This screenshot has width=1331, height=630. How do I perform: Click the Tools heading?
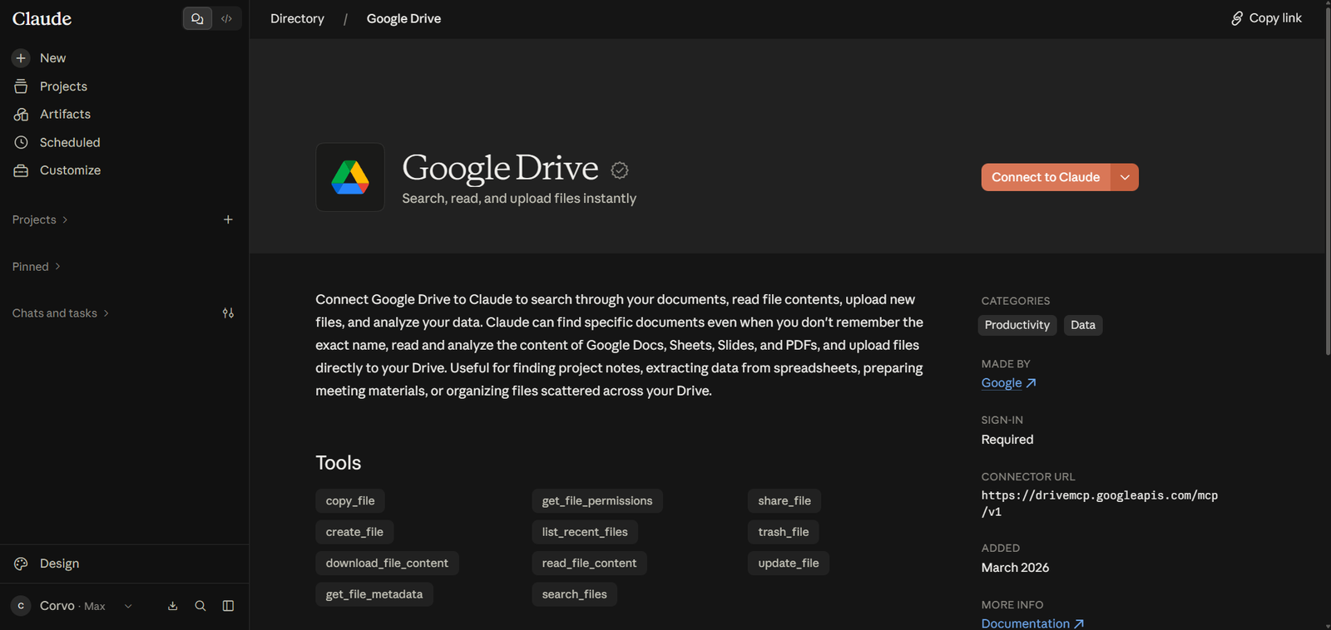click(x=339, y=463)
